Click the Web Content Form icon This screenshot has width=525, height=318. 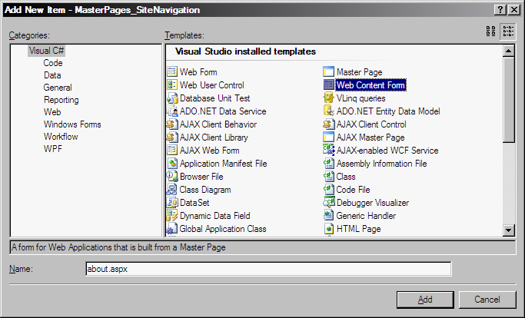329,84
